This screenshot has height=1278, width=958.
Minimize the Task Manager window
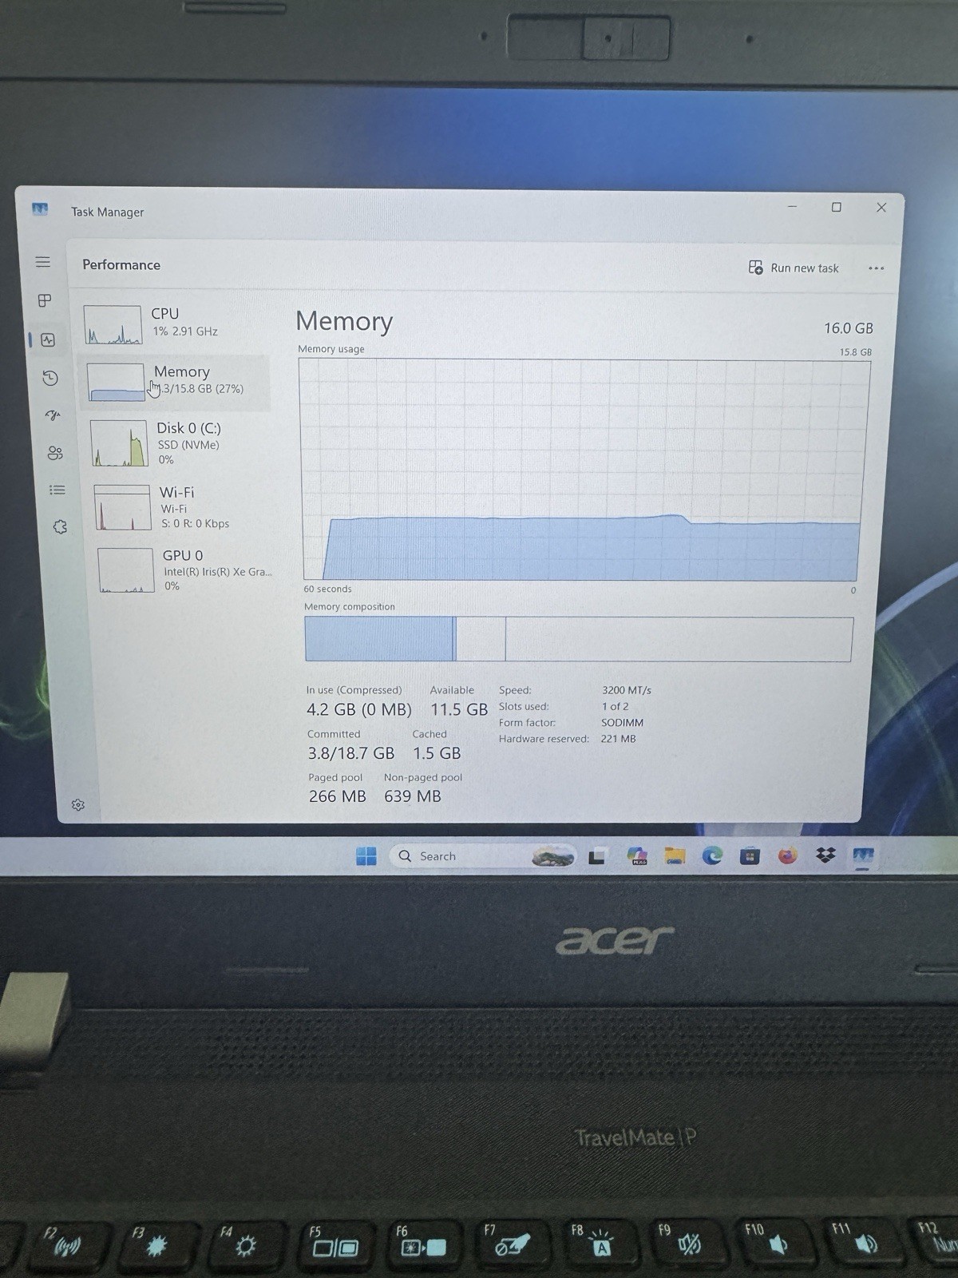point(792,207)
